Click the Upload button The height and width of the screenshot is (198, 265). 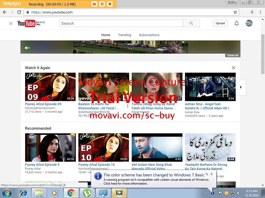pyautogui.click(x=220, y=23)
